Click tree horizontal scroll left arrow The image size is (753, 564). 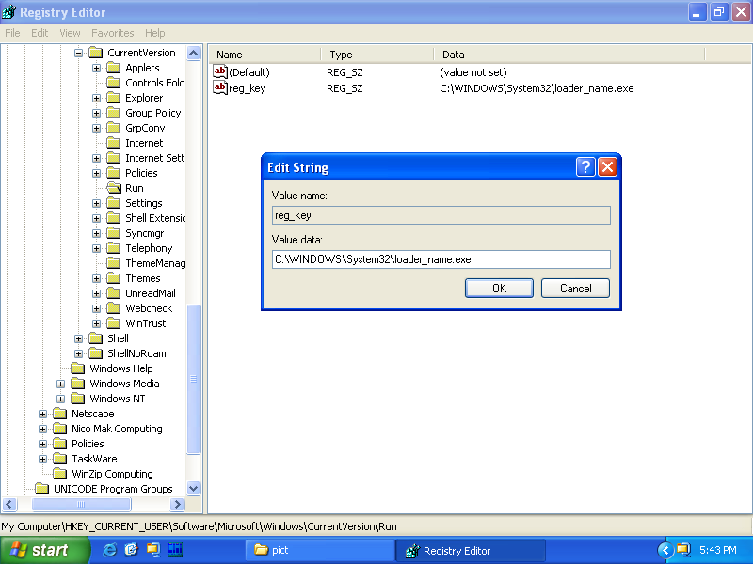pyautogui.click(x=9, y=504)
